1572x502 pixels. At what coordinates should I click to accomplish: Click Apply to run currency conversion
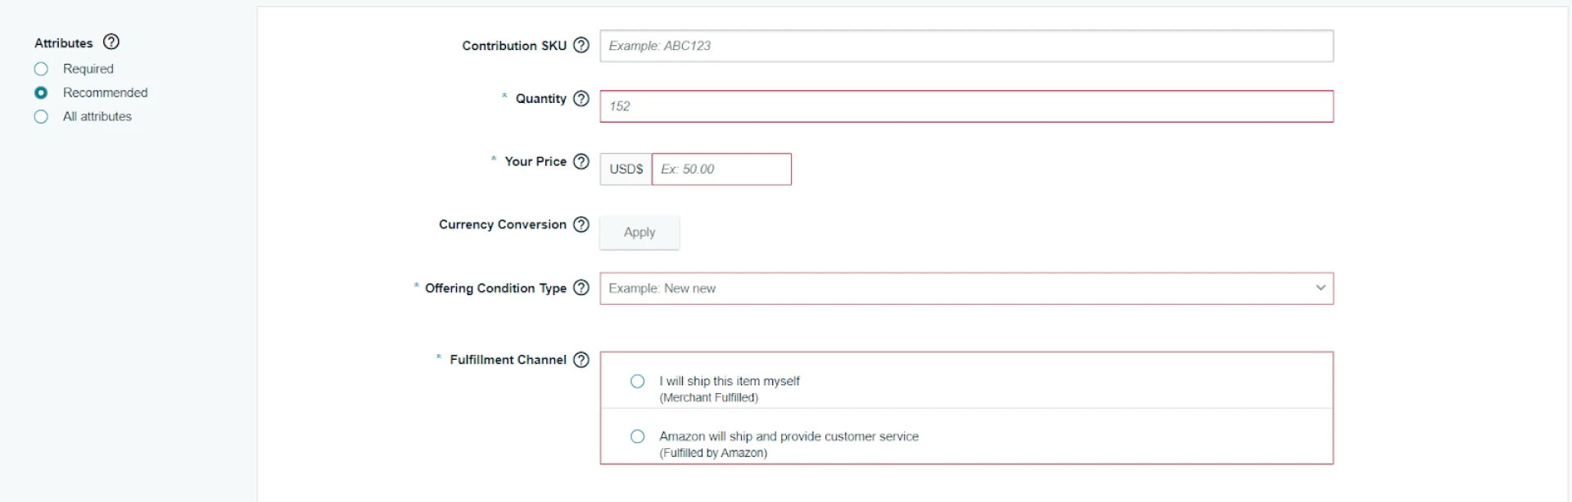[x=639, y=232]
